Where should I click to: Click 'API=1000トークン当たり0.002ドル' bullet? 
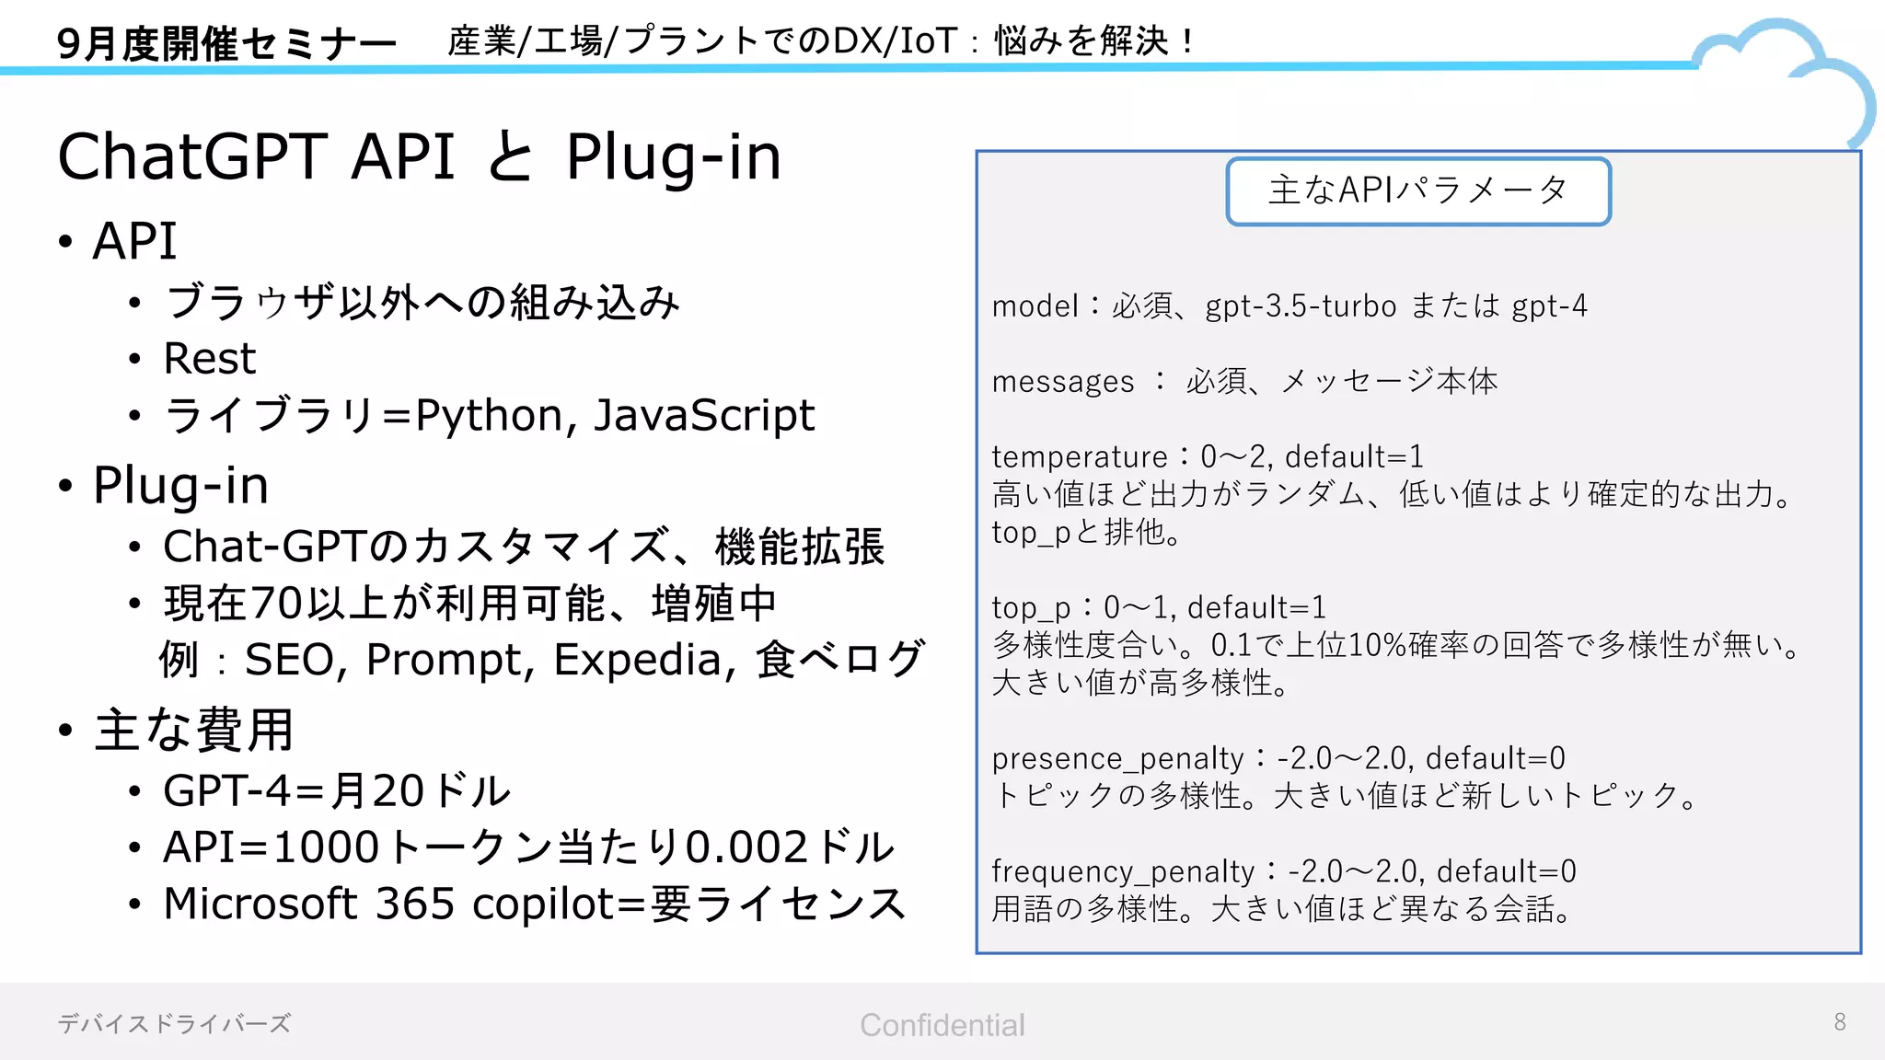[x=528, y=847]
